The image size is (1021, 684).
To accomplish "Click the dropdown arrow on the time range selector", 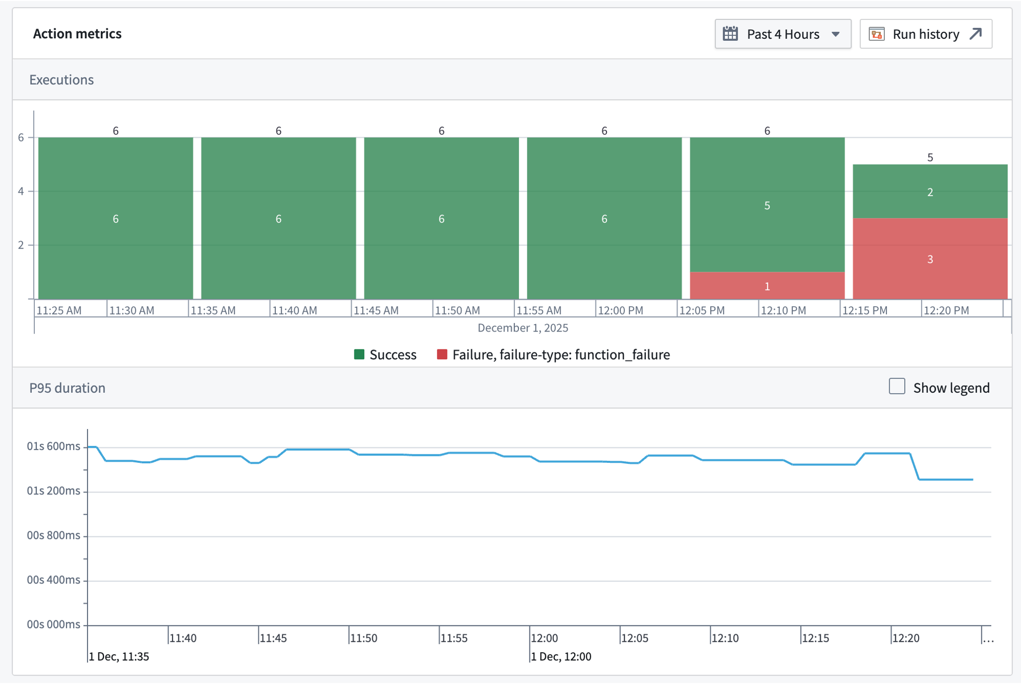I will click(837, 33).
